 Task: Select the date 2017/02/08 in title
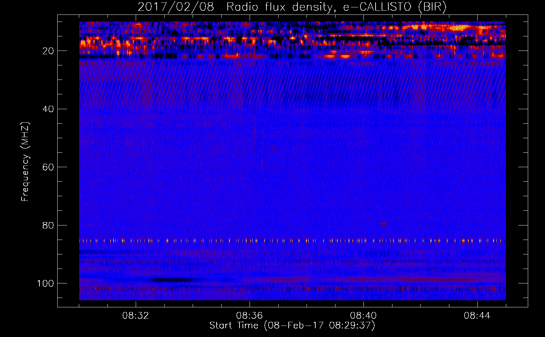176,7
